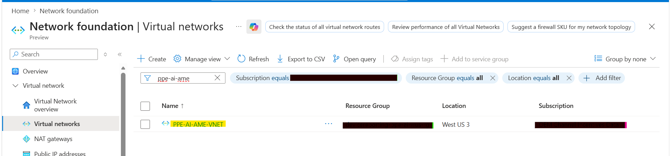Click the Public IP addresses icon
The image size is (670, 156).
pos(26,154)
